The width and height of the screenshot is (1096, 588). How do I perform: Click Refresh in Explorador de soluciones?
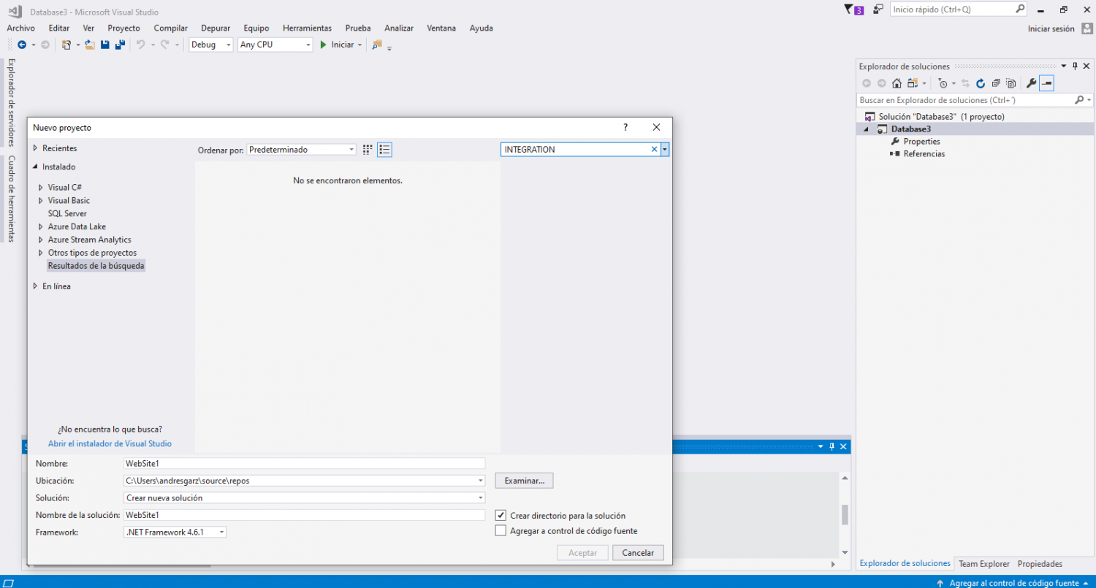(981, 83)
